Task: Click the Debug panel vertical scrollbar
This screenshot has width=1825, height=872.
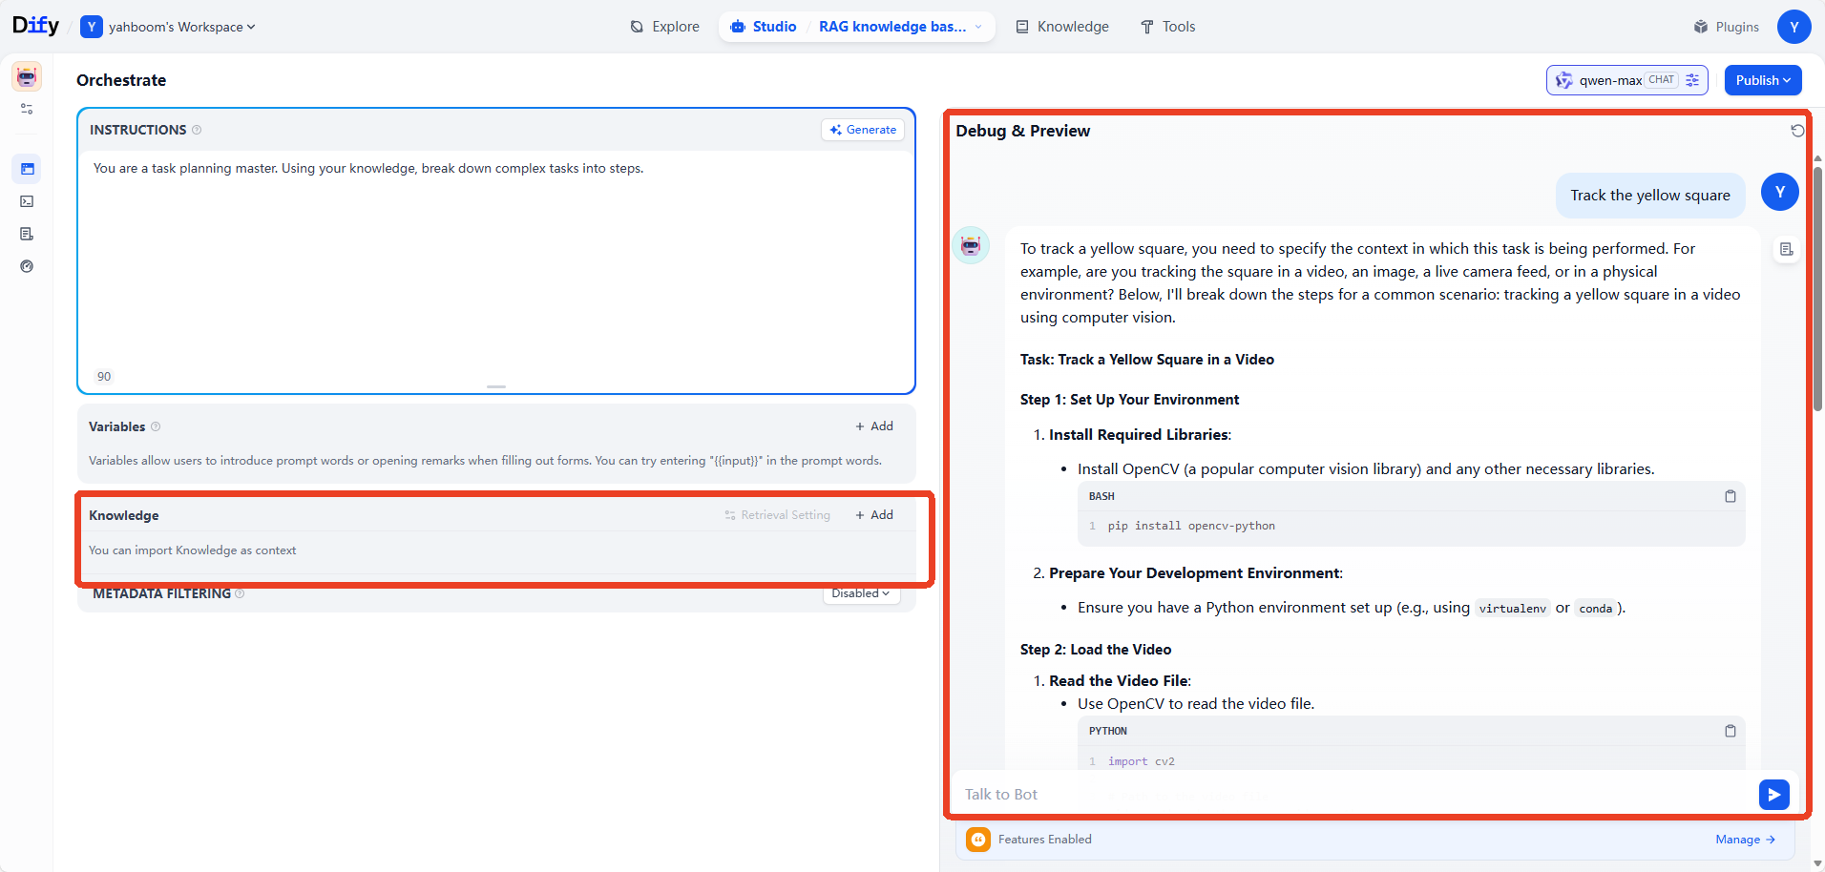Action: 1817,289
